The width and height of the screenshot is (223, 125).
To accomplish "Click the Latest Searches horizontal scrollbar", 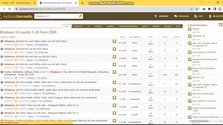I will (x=200, y=121).
